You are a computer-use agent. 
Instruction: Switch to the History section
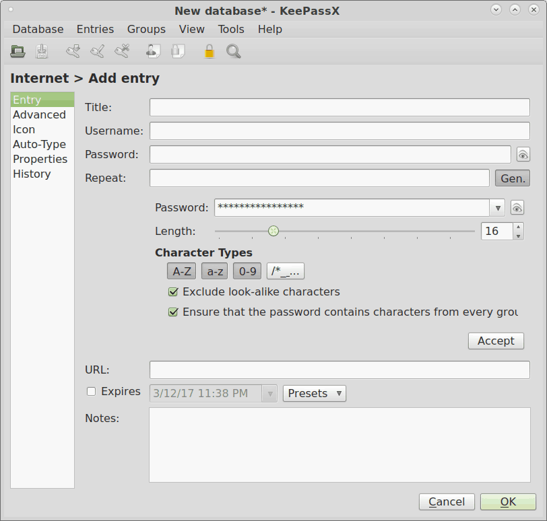42,174
